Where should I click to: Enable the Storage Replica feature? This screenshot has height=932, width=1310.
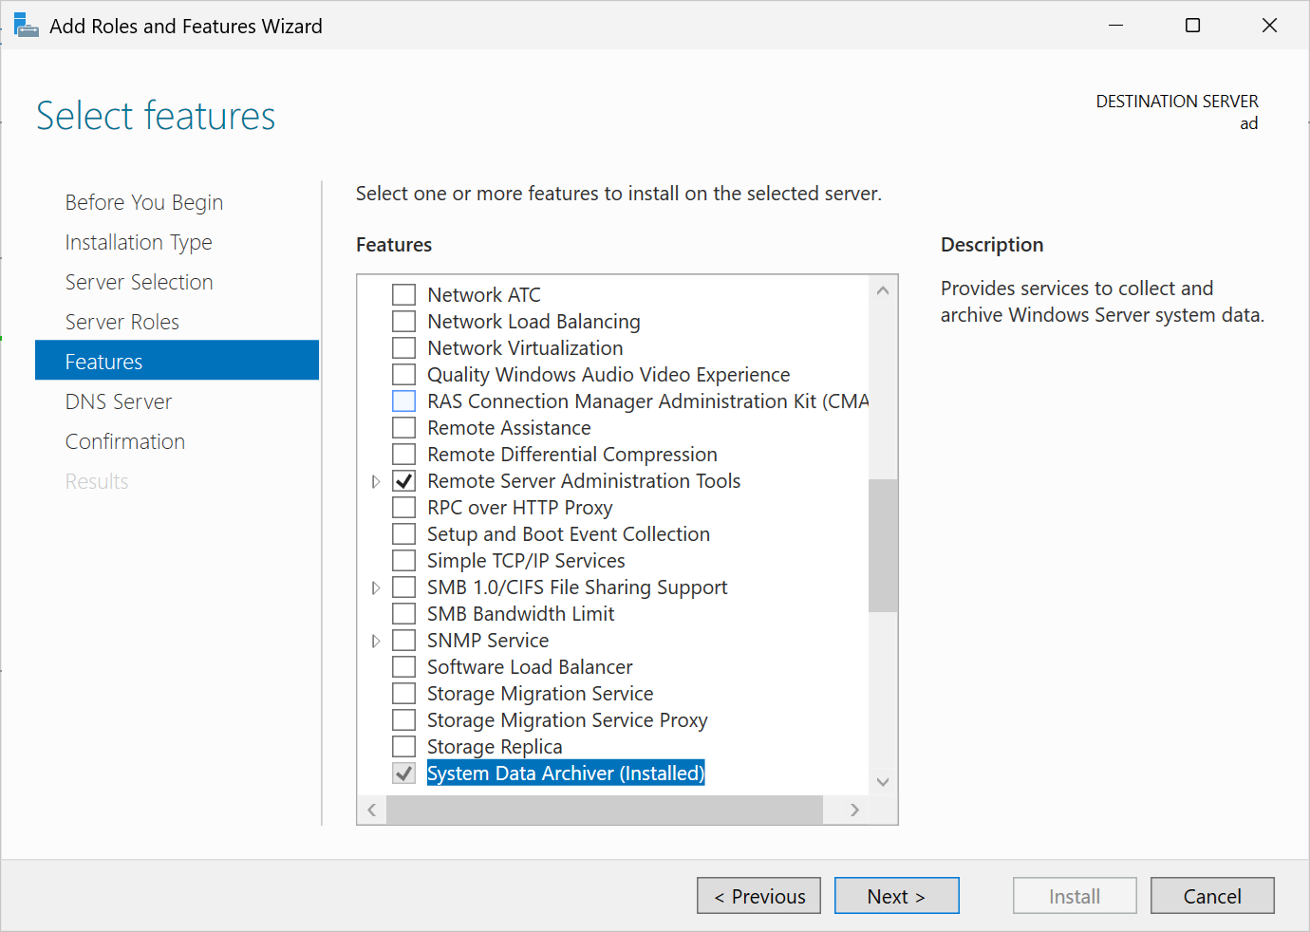click(403, 746)
